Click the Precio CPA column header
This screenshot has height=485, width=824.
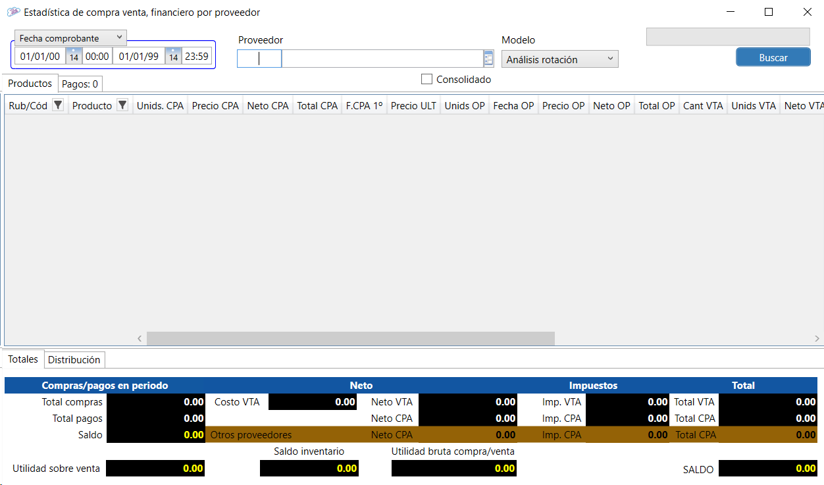click(x=215, y=105)
